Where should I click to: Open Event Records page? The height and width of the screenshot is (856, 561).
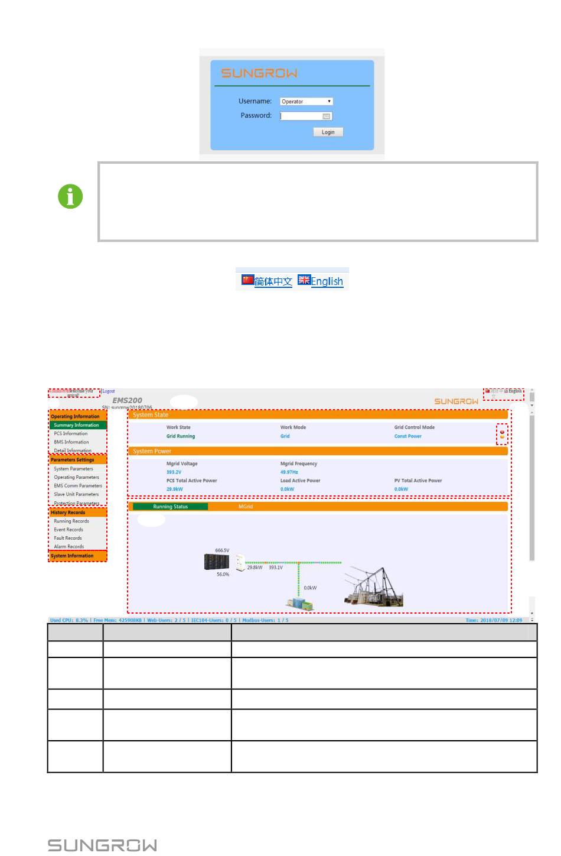click(x=69, y=530)
